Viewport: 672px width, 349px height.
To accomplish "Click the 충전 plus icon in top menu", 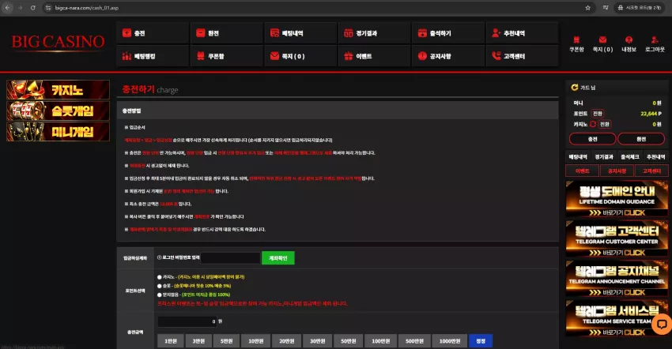I will pyautogui.click(x=126, y=33).
